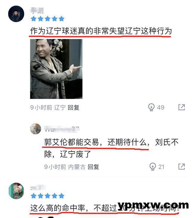Tap the 49 like count number
196x218 pixels.
pos(161,108)
